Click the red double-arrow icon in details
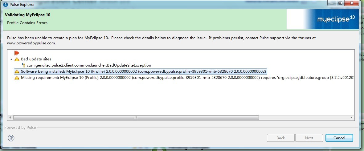364x151 pixels. click(17, 53)
